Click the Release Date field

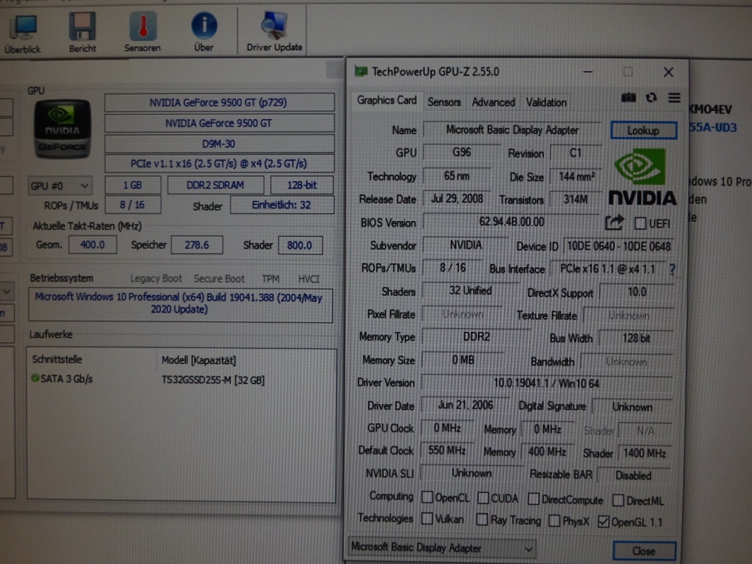point(457,199)
